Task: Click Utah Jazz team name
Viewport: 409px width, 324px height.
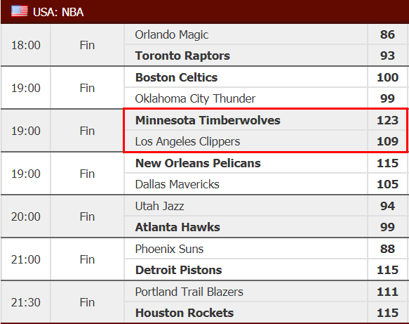Action: tap(159, 206)
